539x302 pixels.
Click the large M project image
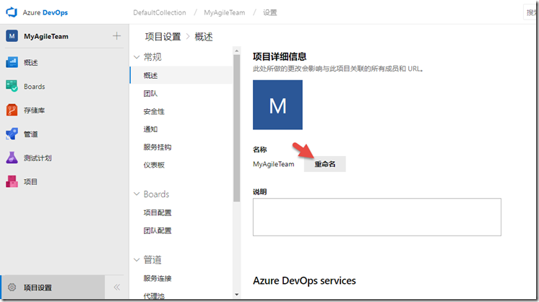277,105
